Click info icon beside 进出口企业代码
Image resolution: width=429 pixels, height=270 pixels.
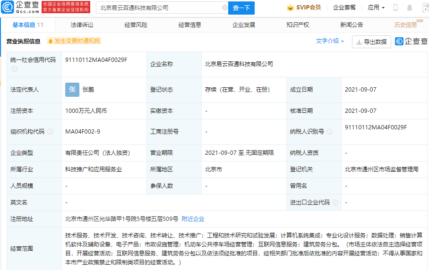[x=335, y=202]
